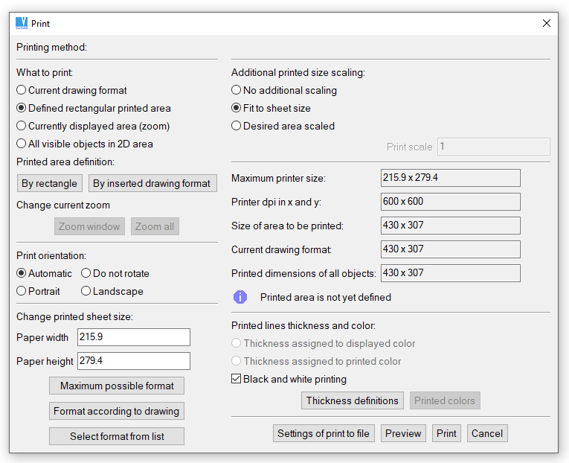Click By inserted drawing format button
This screenshot has height=463, width=569.
pyautogui.click(x=152, y=183)
